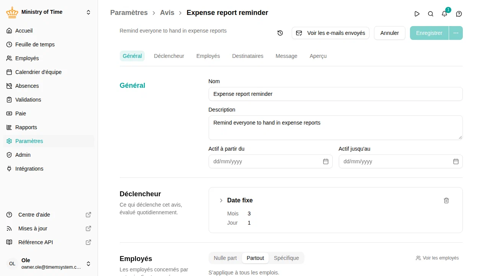Screen dimensions: 490x276
Task: Click calendar icon in Actif à partir du field
Action: click(x=326, y=161)
